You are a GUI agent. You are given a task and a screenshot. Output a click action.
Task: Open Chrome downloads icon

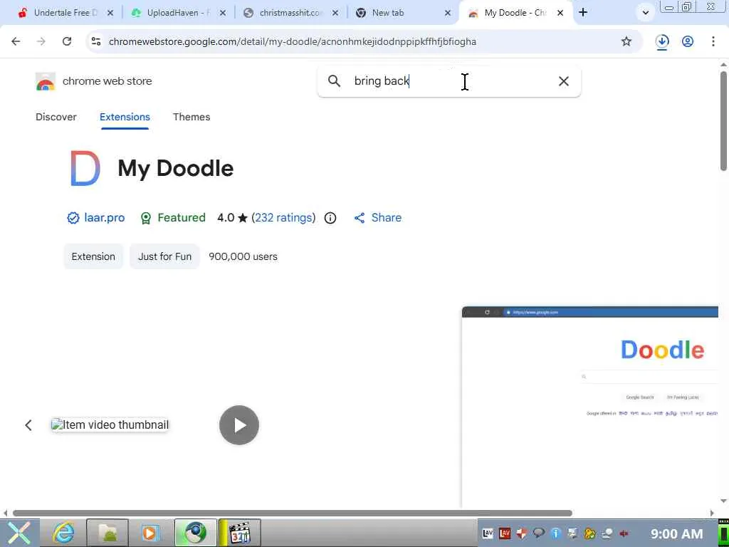tap(662, 41)
